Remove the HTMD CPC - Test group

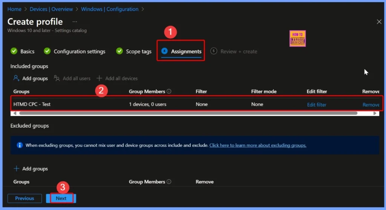pos(371,105)
